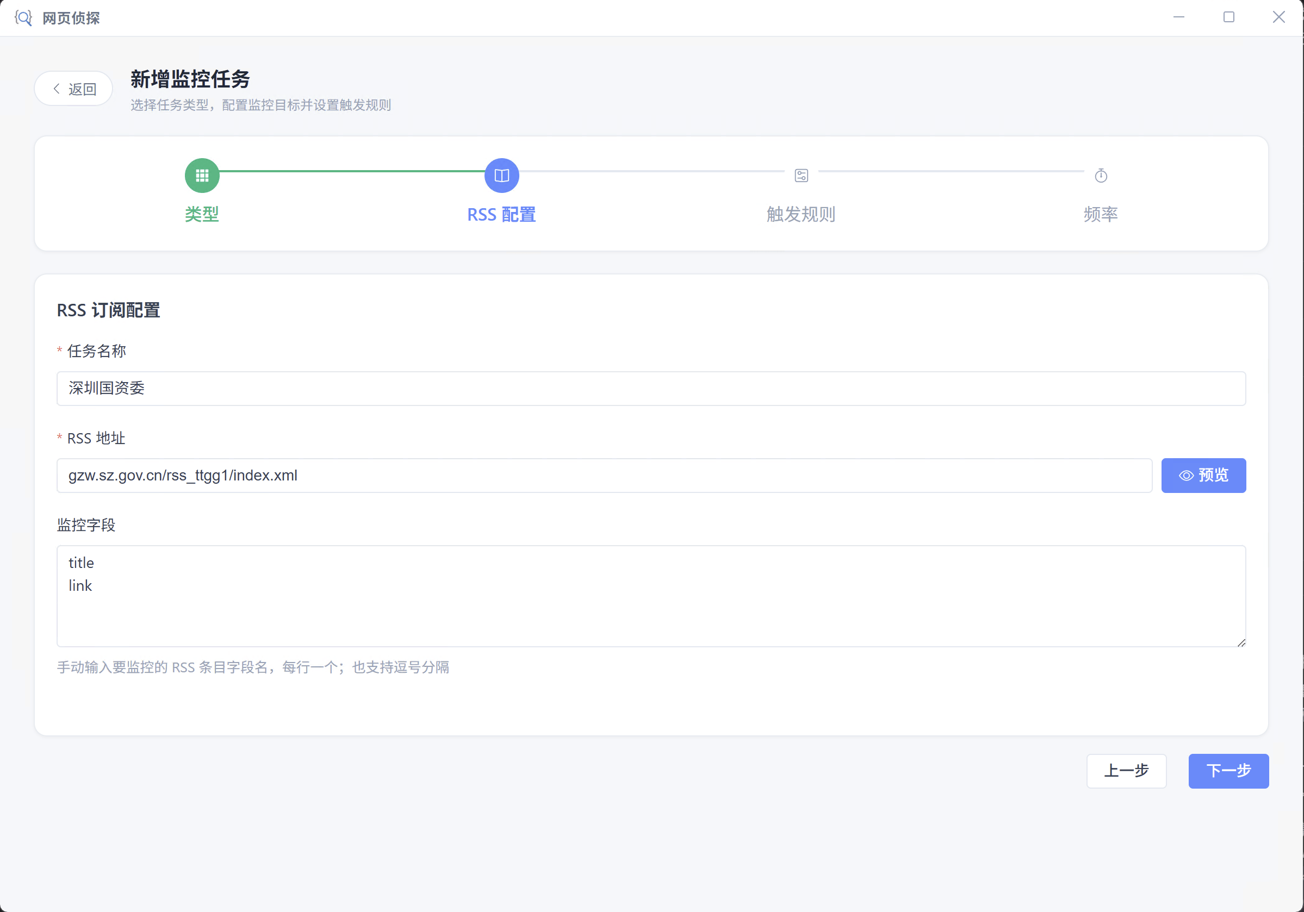The image size is (1304, 912).
Task: Focus the RSS 地址 URL input field
Action: click(604, 476)
